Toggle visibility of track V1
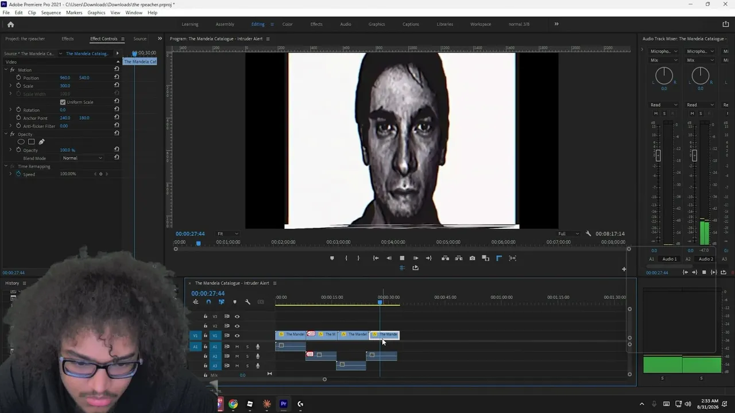Screen dimensions: 735x413 pyautogui.click(x=237, y=336)
